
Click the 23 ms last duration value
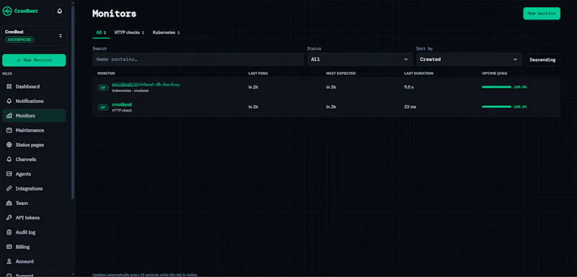point(410,106)
